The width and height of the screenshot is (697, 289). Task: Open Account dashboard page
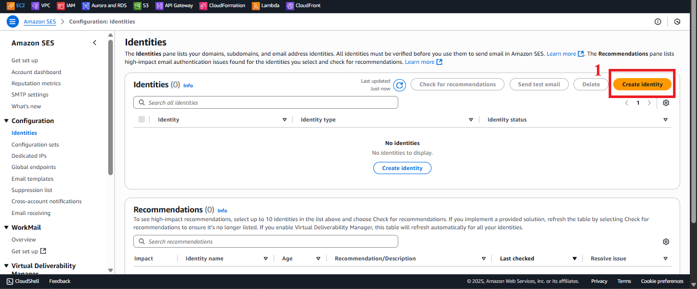coord(36,72)
